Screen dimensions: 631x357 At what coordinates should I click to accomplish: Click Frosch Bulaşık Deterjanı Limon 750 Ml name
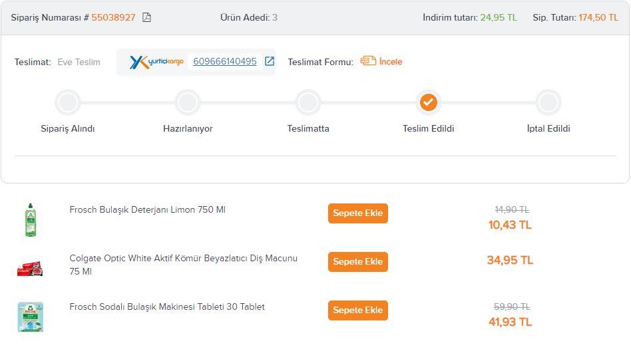pyautogui.click(x=147, y=209)
